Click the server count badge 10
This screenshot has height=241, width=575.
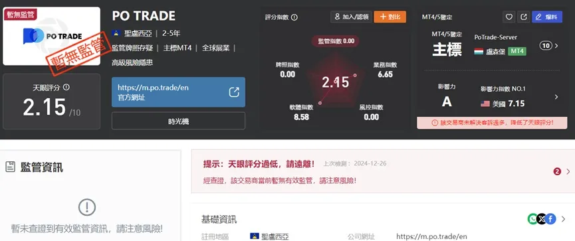click(546, 46)
